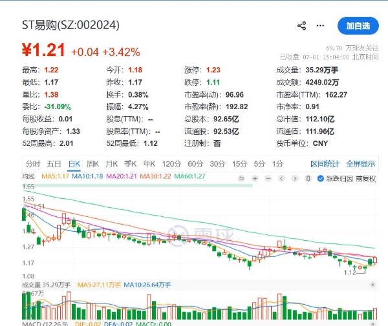Image resolution: width=388 pixels, height=326 pixels.
Task: Move chart right with the next arrow
Action: click(x=295, y=178)
